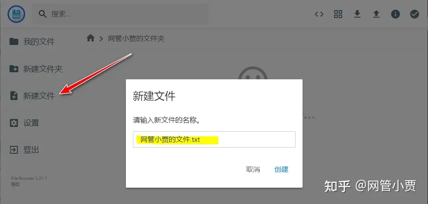Go to home via breadcrumb house icon

tap(91, 38)
